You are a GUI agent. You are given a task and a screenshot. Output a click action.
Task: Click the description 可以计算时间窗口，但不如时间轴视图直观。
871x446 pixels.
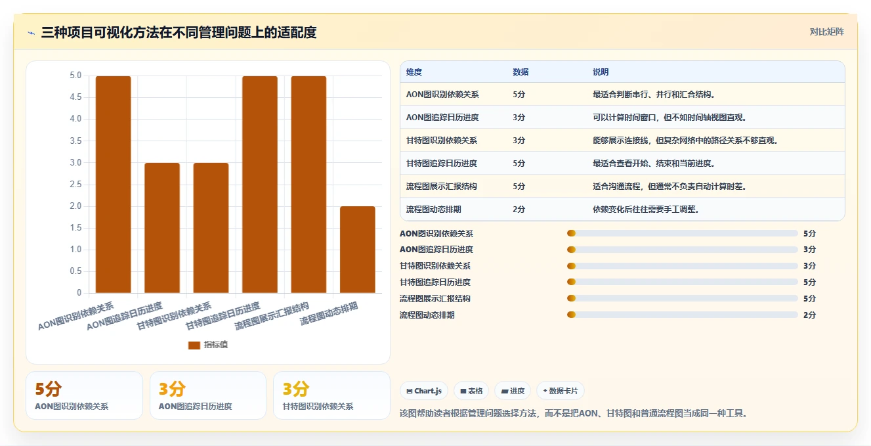670,118
